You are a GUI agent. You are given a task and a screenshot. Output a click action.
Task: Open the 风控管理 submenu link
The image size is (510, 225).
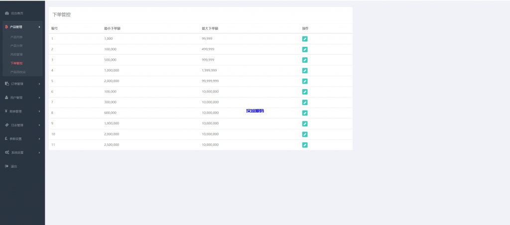tap(16, 54)
